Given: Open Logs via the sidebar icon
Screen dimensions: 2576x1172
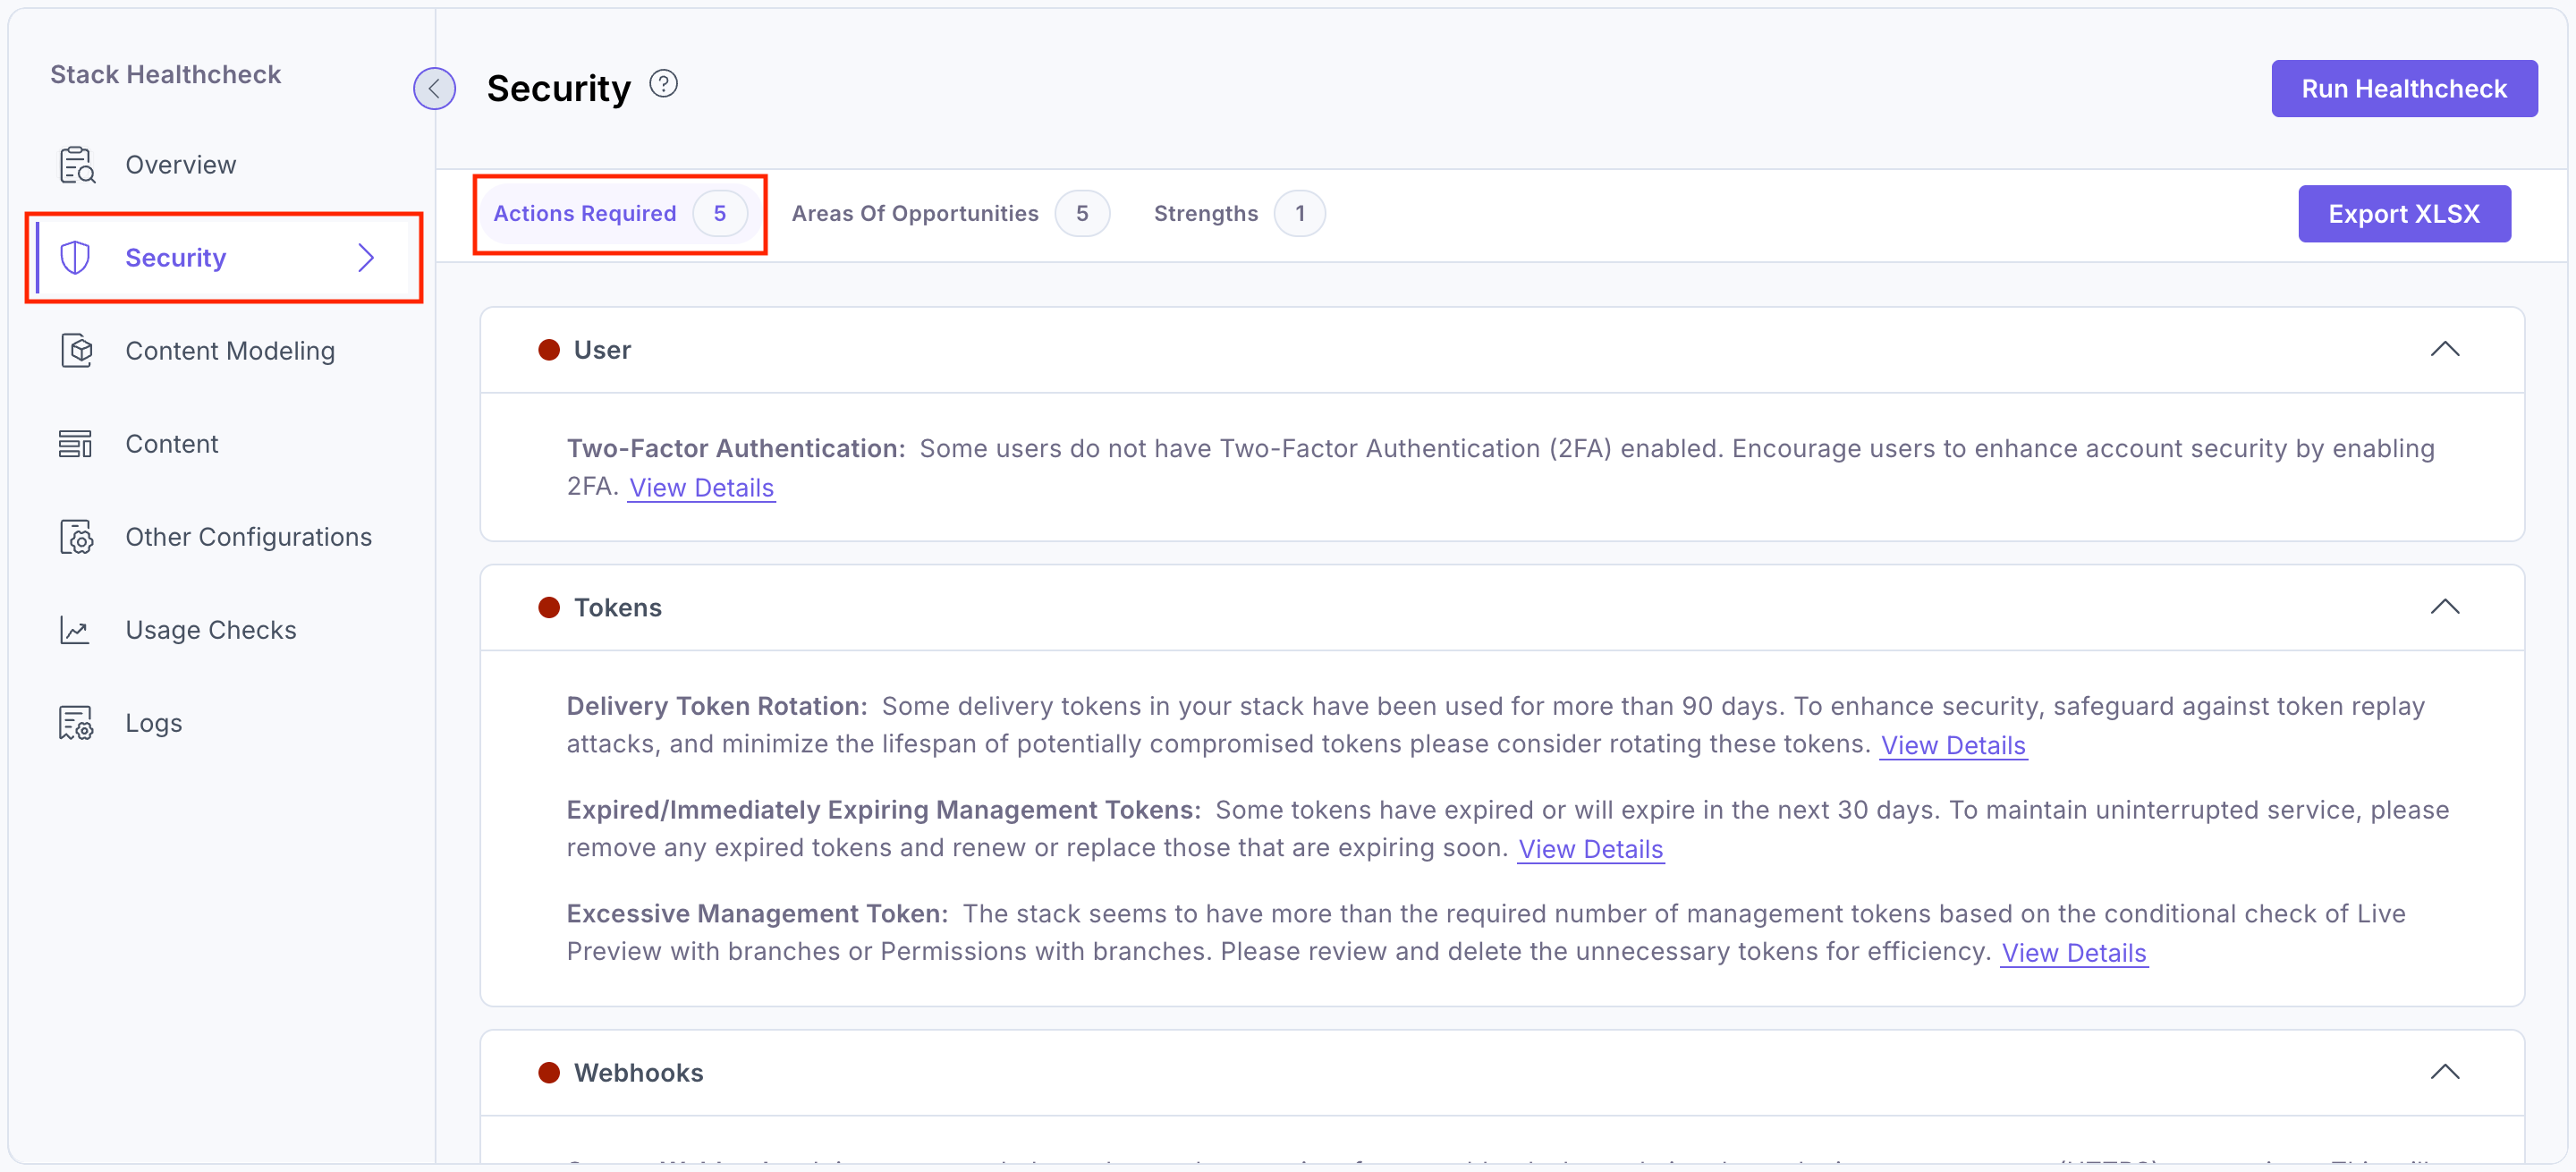Looking at the screenshot, I should pyautogui.click(x=77, y=722).
